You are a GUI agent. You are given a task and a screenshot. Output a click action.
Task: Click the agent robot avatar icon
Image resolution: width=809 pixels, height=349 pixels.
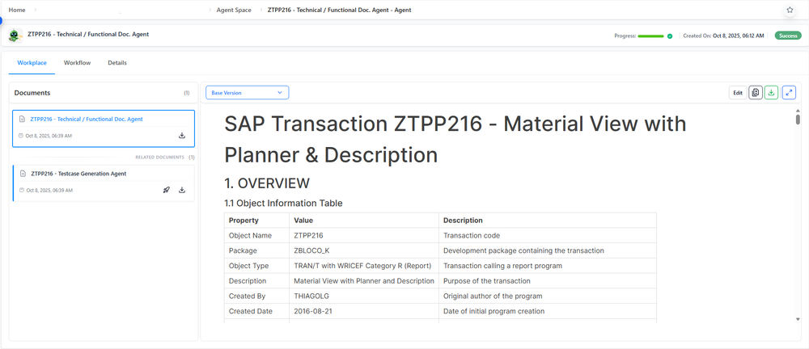click(x=15, y=36)
